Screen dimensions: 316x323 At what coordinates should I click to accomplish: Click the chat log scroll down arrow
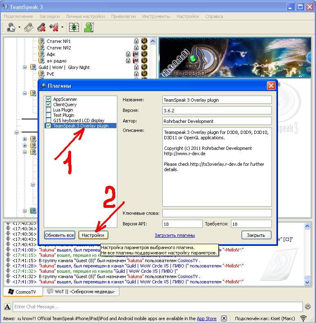[x=307, y=282]
